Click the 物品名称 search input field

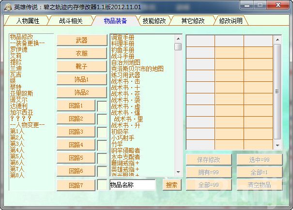[133, 185]
